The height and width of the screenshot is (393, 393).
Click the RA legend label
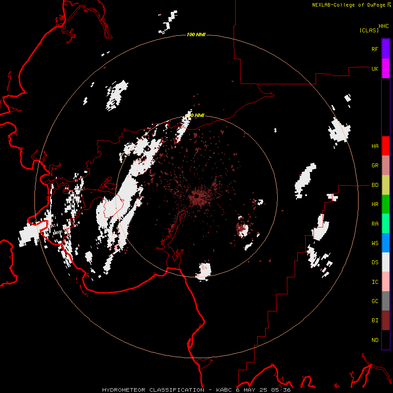point(375,224)
